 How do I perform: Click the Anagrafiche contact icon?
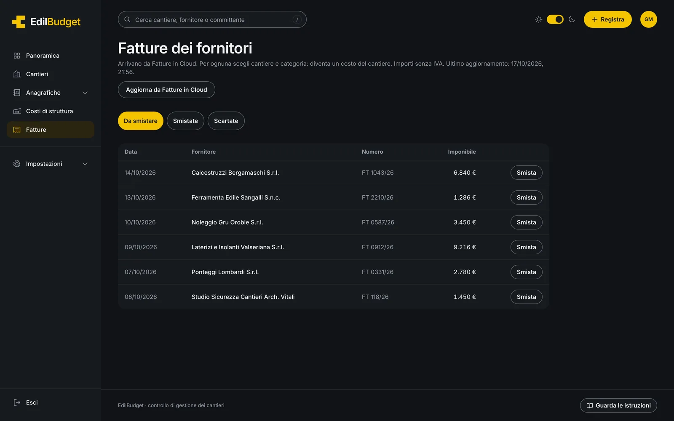(17, 93)
